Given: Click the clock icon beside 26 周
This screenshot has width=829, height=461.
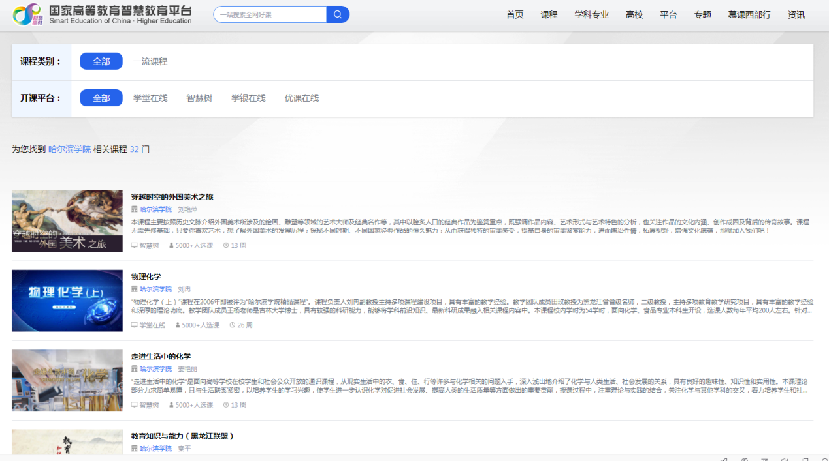Looking at the screenshot, I should pos(233,325).
